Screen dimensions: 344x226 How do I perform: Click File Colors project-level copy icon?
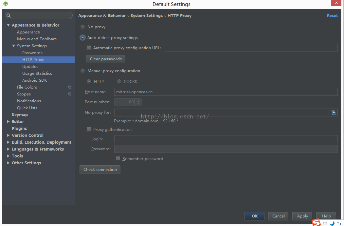coord(70,87)
